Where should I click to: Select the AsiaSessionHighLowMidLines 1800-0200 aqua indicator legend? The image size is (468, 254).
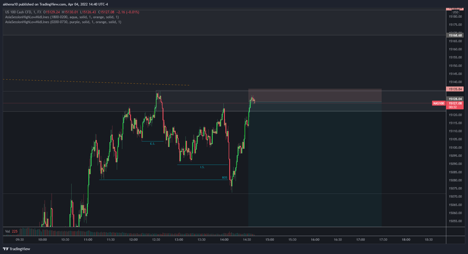62,17
